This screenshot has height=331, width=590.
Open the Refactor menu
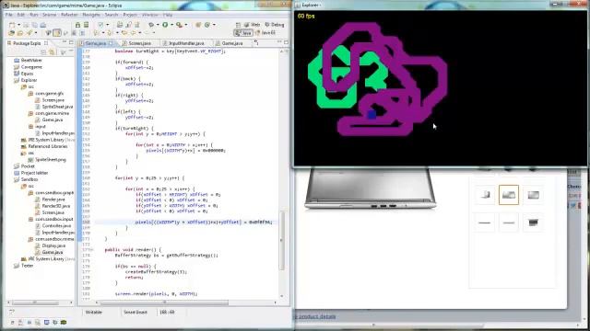69,15
